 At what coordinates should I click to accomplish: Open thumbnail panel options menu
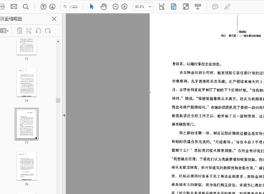(x=4, y=31)
